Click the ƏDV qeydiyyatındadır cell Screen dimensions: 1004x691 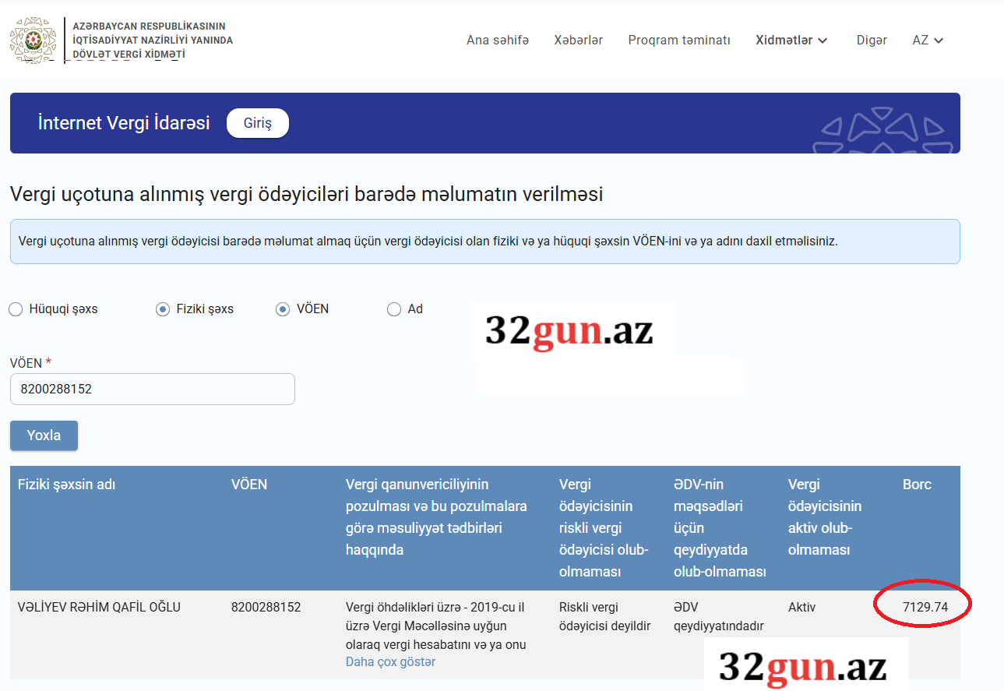[x=718, y=616]
